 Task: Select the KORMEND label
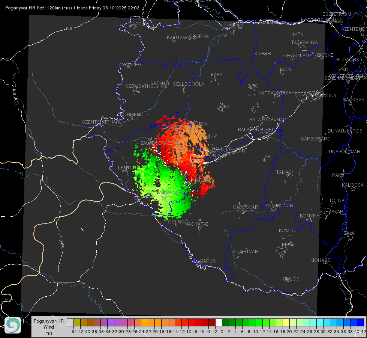point(132,115)
